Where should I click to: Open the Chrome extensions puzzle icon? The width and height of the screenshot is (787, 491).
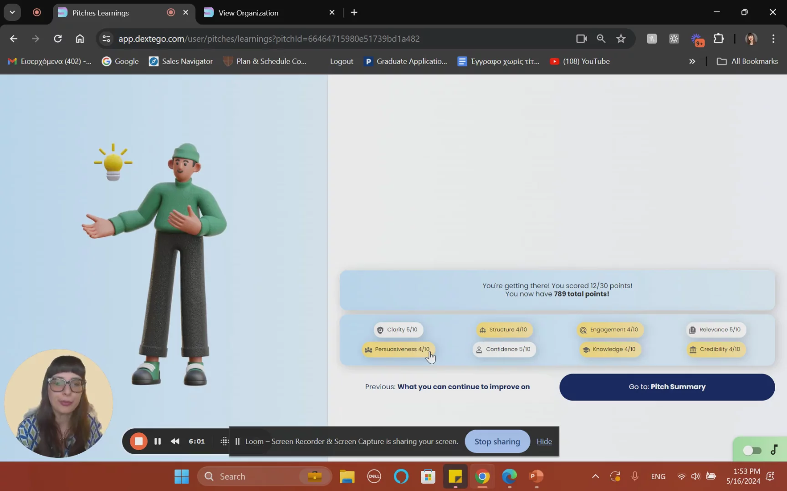(719, 39)
